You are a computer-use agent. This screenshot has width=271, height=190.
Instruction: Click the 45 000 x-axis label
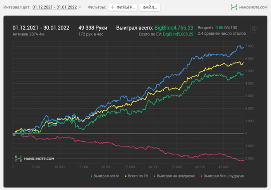pyautogui.click(x=223, y=167)
